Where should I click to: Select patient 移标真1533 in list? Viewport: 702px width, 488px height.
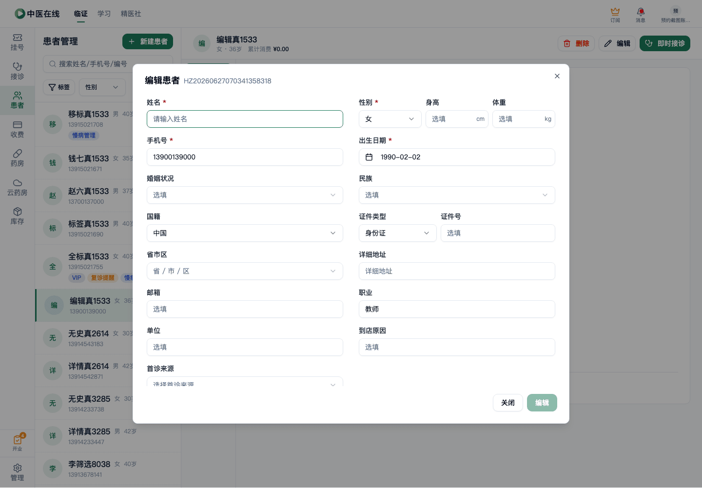84,124
